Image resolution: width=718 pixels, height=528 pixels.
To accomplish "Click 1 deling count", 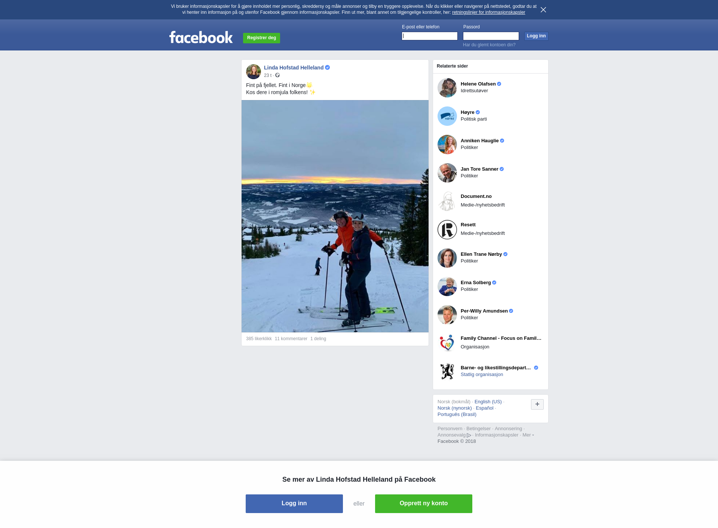I will click(318, 339).
